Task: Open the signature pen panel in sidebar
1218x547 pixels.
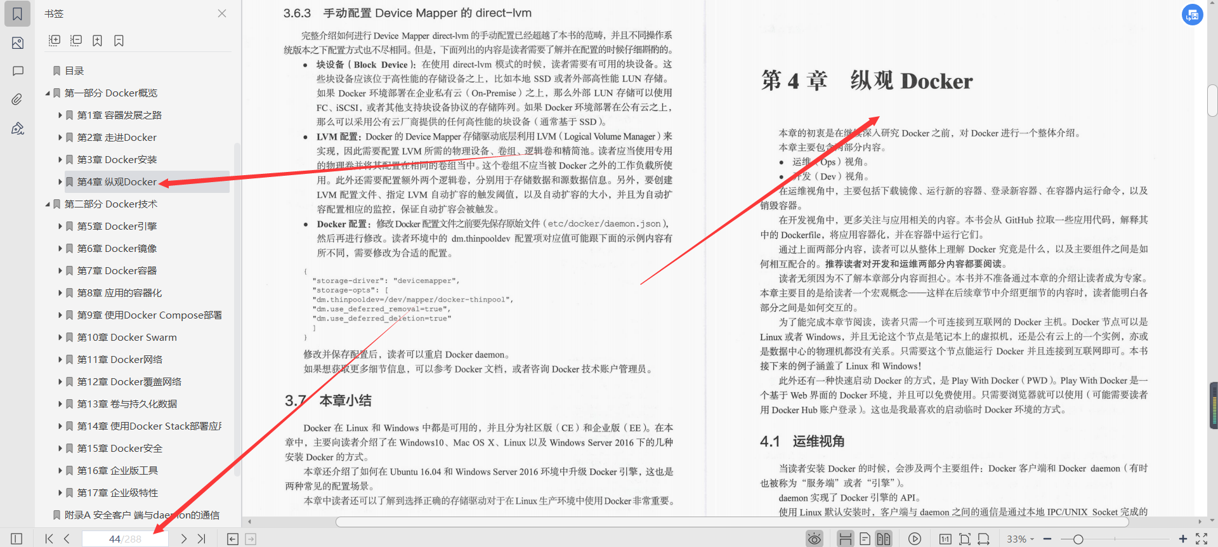Action: [x=18, y=128]
